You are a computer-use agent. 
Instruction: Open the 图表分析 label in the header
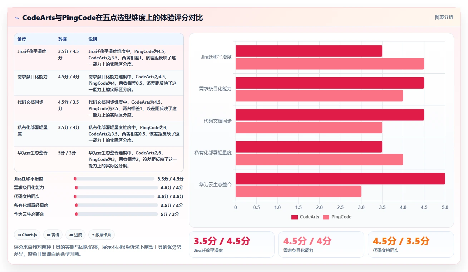pyautogui.click(x=444, y=17)
